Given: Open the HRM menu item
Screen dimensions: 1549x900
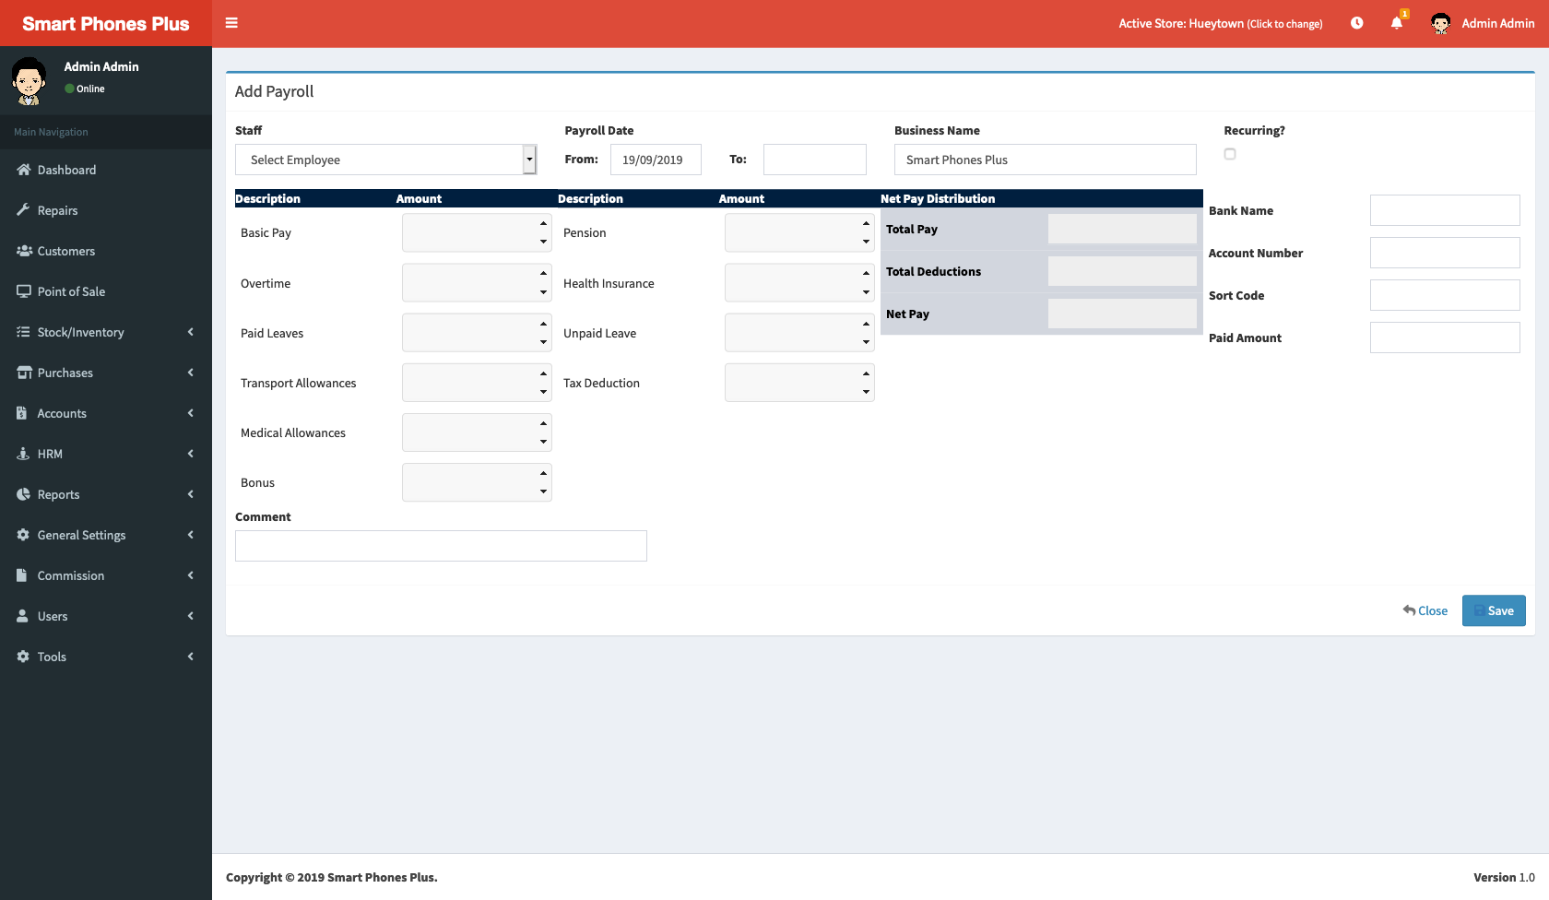Looking at the screenshot, I should 106,454.
